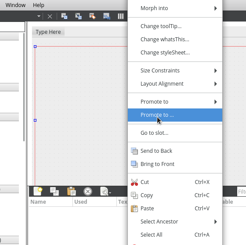Choose Select All from context menu
Screen dimensions: 246x245
pyautogui.click(x=175, y=235)
